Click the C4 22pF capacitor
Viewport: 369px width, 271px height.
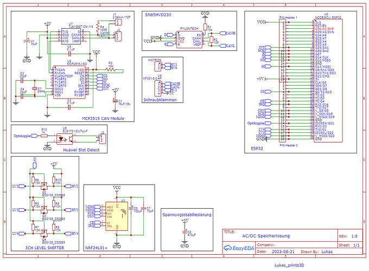(x=22, y=96)
